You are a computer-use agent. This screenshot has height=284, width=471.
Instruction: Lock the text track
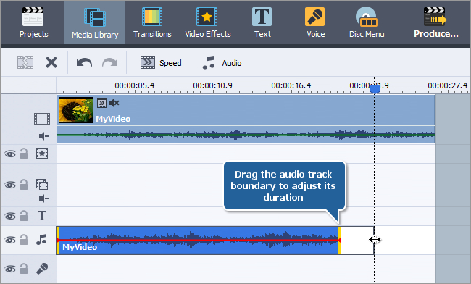(x=24, y=216)
